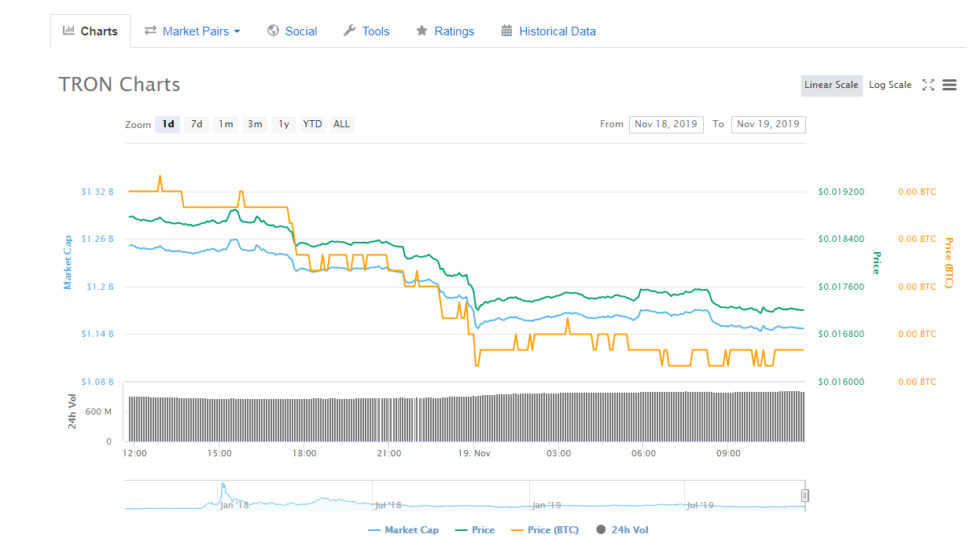Click the calendar icon beside Historical Data
Viewport: 968px width, 538px height.
coord(506,31)
